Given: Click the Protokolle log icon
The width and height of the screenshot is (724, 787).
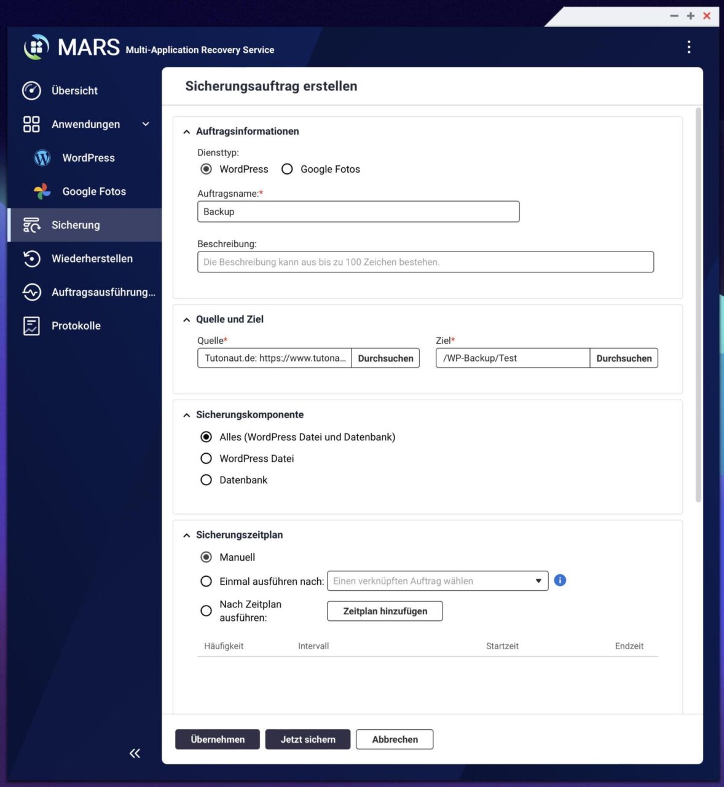Looking at the screenshot, I should click(31, 326).
